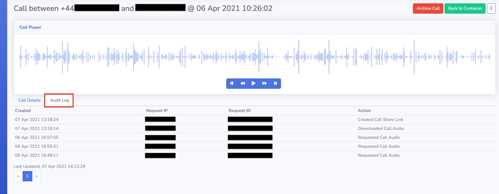Click Back to Container button
This screenshot has height=194, width=499.
click(x=465, y=8)
